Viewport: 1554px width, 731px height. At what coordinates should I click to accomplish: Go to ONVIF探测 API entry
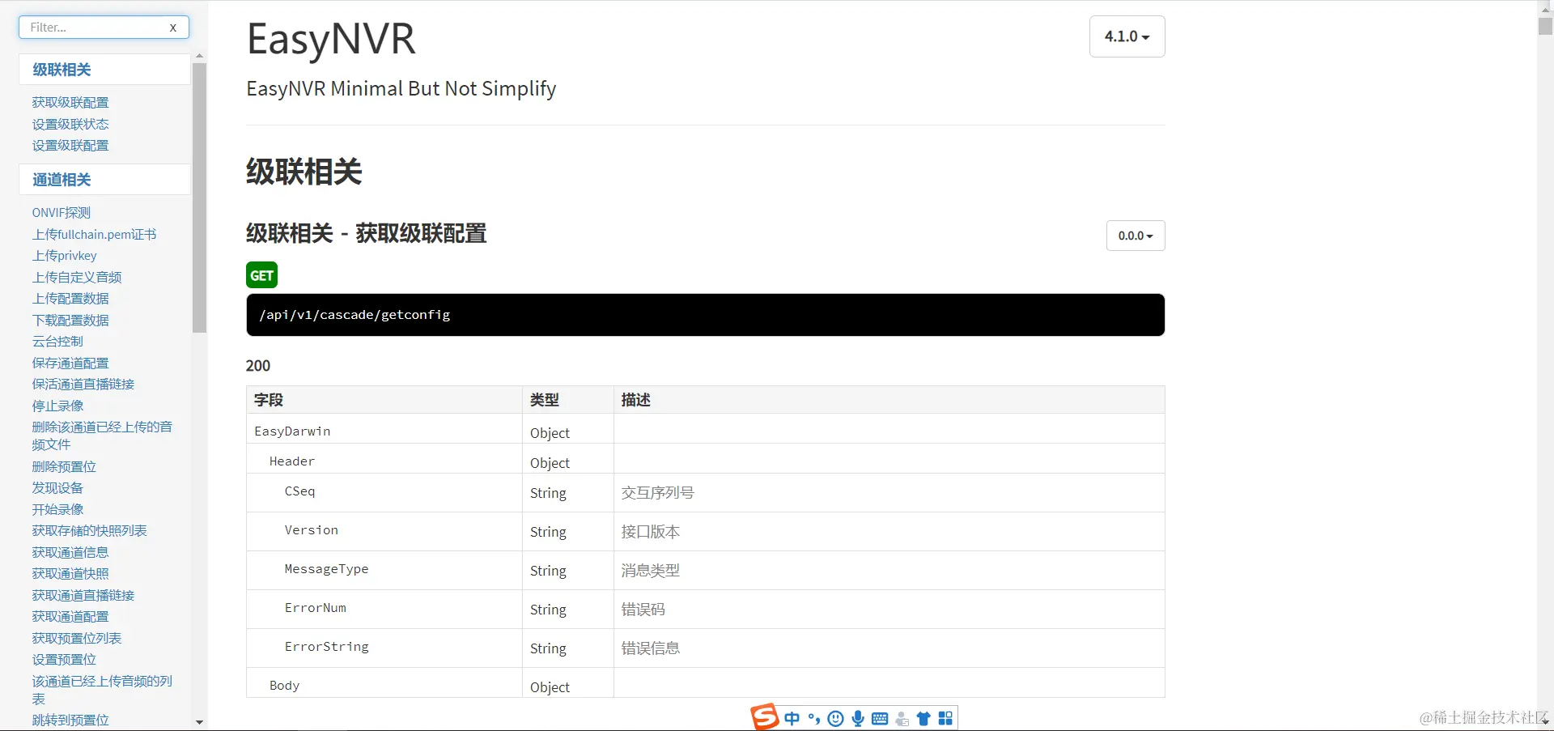coord(62,213)
